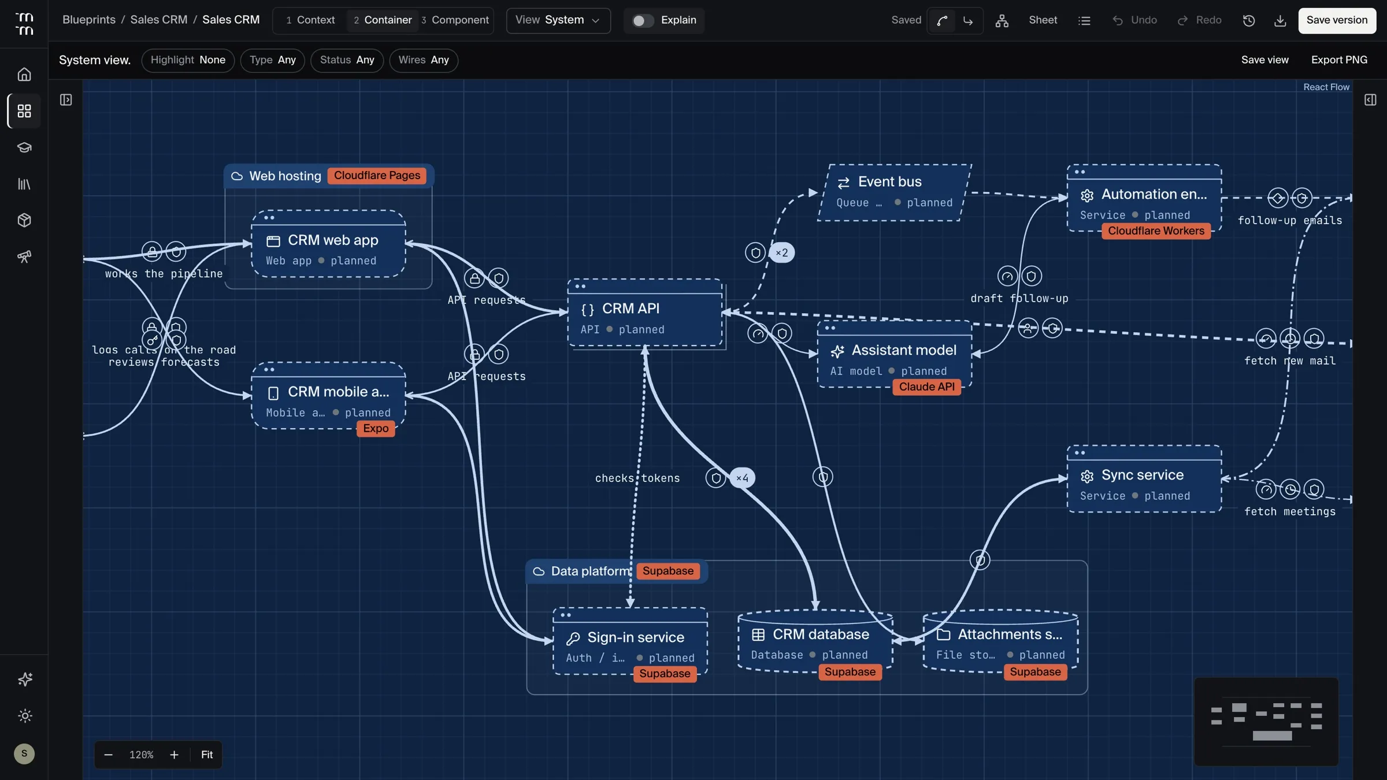
Task: Switch to the Component tab
Action: click(x=455, y=20)
